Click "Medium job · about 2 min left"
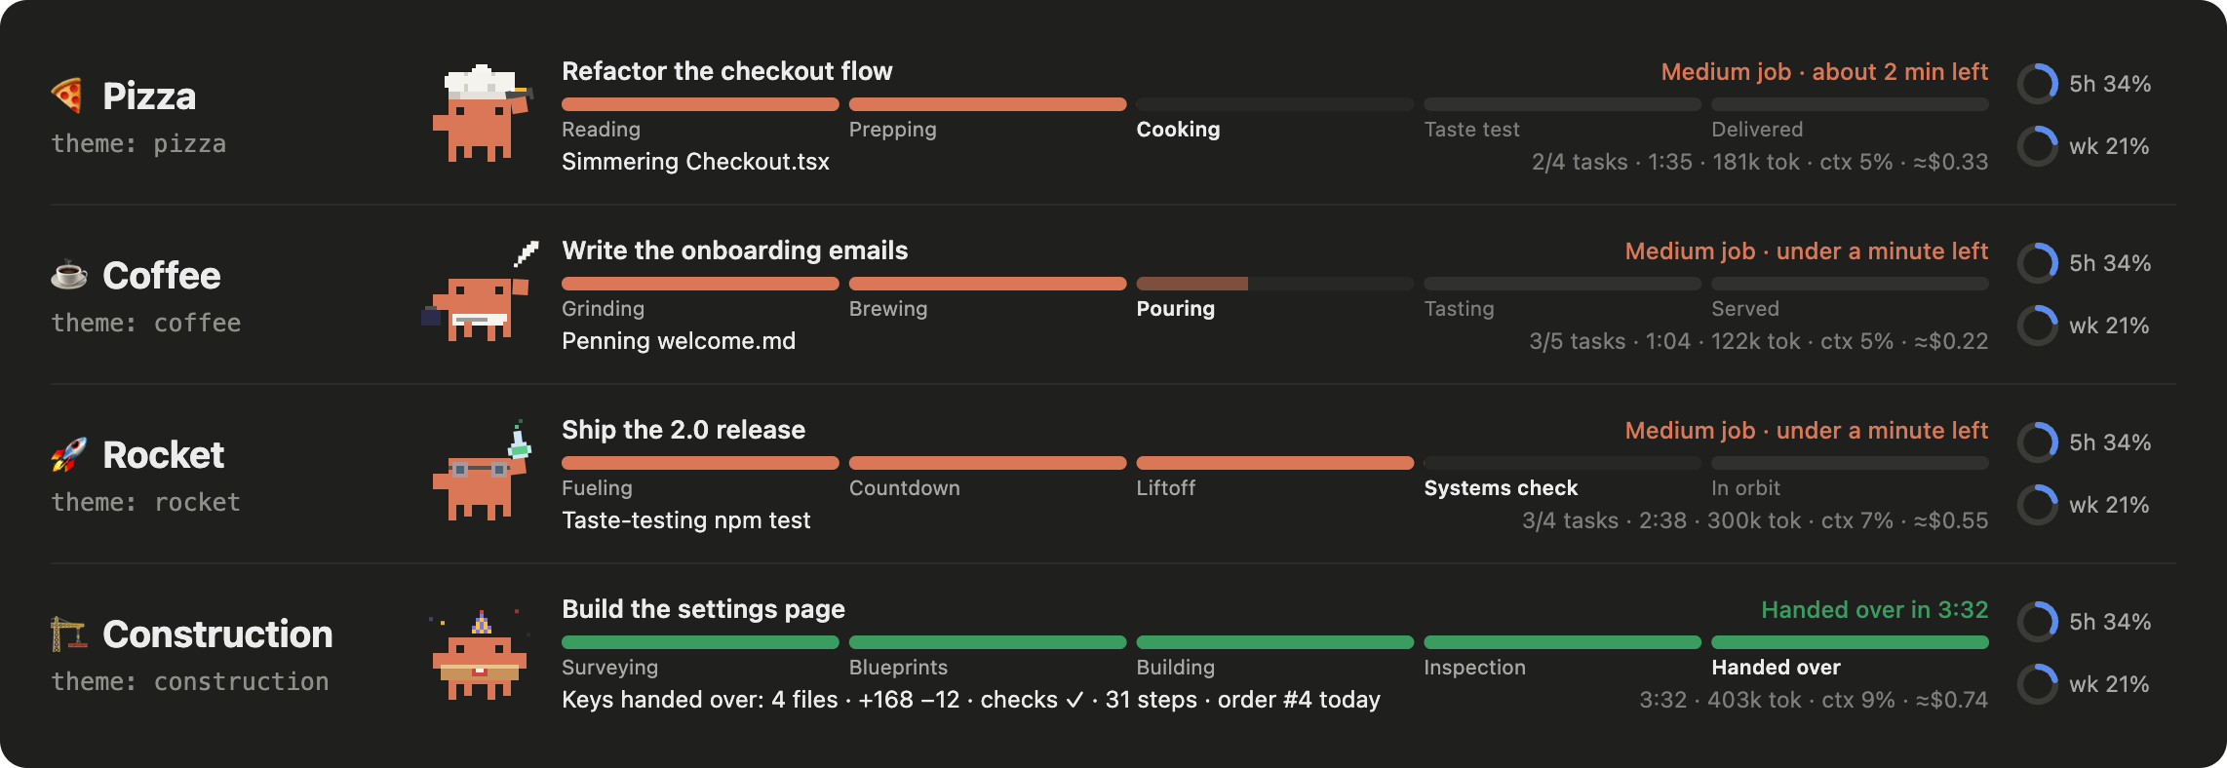 [x=1824, y=72]
